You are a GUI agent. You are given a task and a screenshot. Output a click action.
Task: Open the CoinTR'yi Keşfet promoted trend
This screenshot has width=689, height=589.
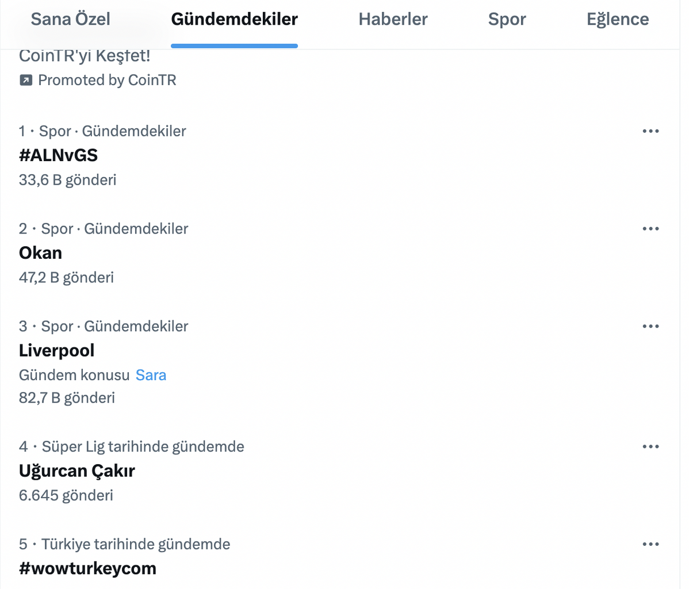tap(85, 56)
